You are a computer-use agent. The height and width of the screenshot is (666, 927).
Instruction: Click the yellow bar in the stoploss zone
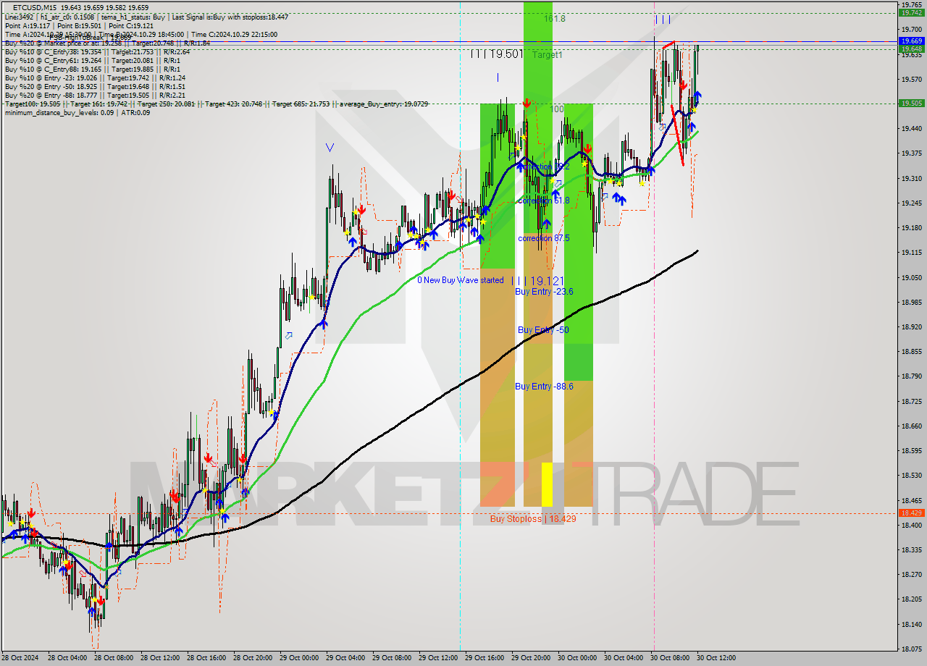tap(547, 484)
